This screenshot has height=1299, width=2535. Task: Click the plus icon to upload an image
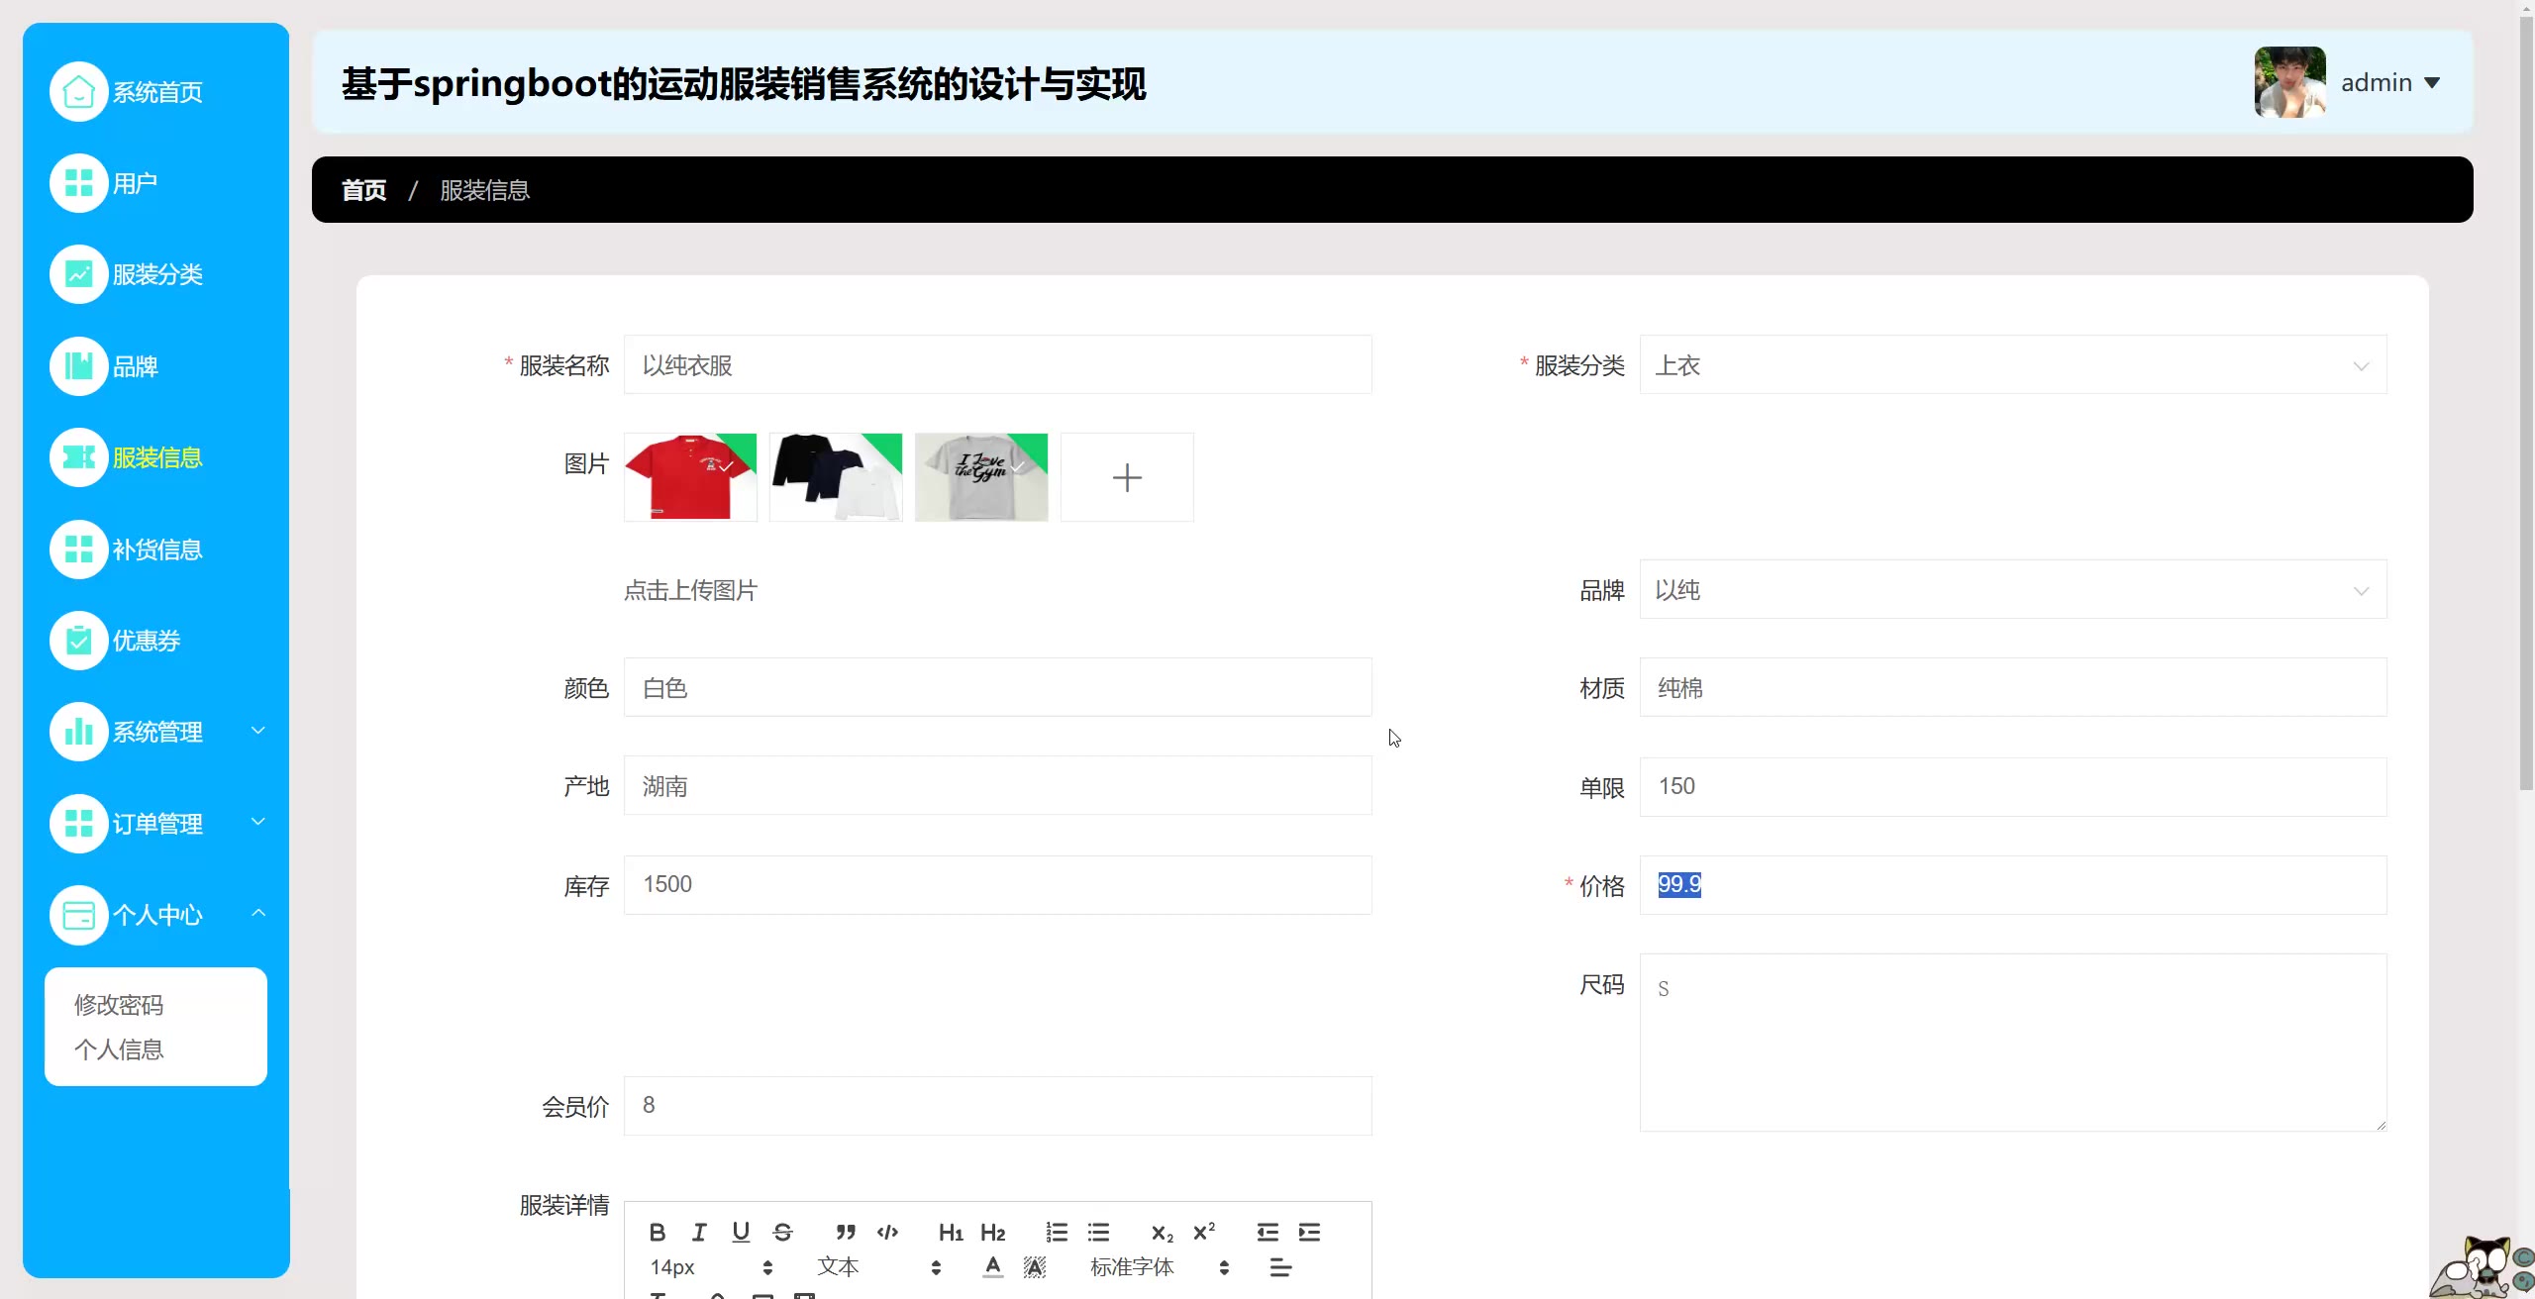tap(1127, 477)
